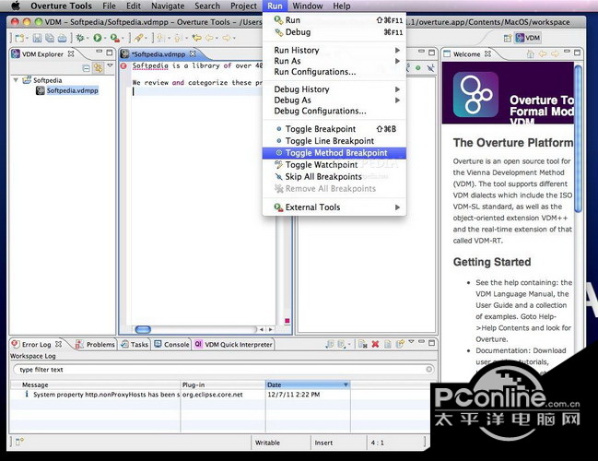Switch to the Tasks tab
Image resolution: width=598 pixels, height=461 pixels.
tap(135, 344)
